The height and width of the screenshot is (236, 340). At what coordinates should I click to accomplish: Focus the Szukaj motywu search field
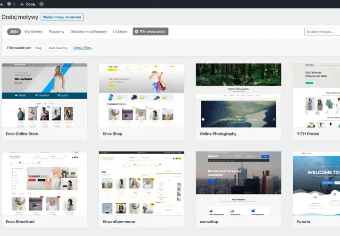[x=322, y=32]
